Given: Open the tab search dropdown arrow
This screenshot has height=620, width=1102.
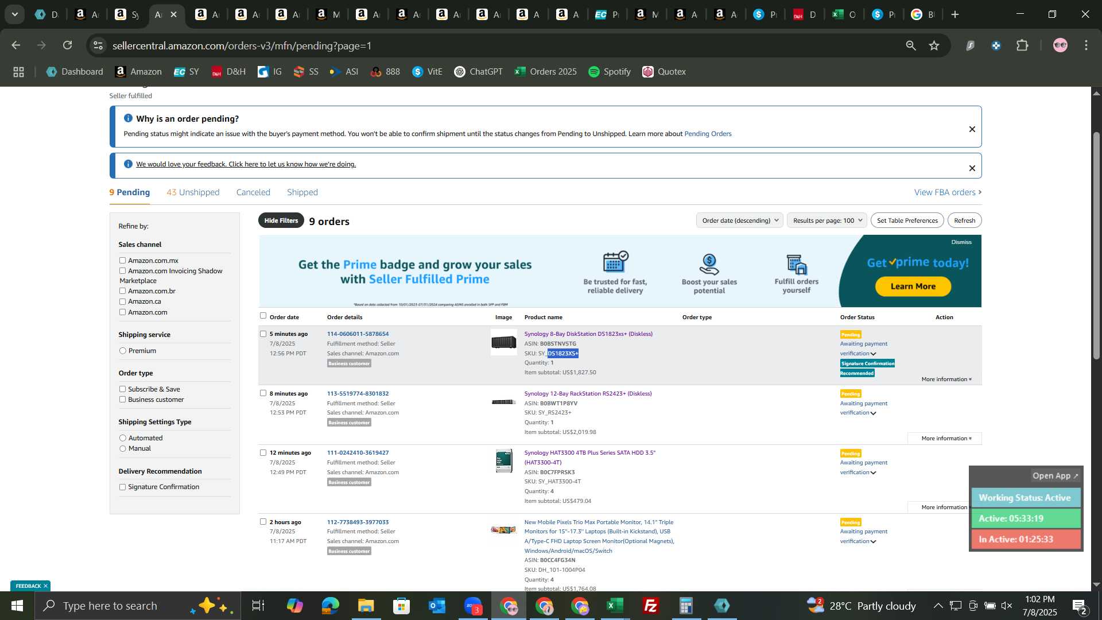Looking at the screenshot, I should [14, 14].
